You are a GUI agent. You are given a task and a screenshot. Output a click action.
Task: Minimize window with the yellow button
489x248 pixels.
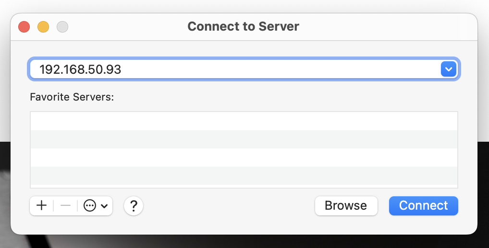tap(43, 27)
